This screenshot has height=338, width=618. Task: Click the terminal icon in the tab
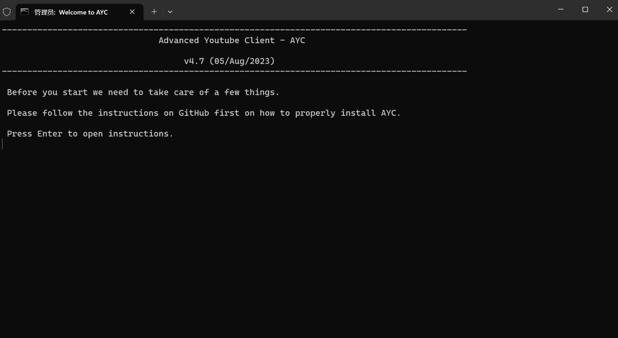(25, 12)
